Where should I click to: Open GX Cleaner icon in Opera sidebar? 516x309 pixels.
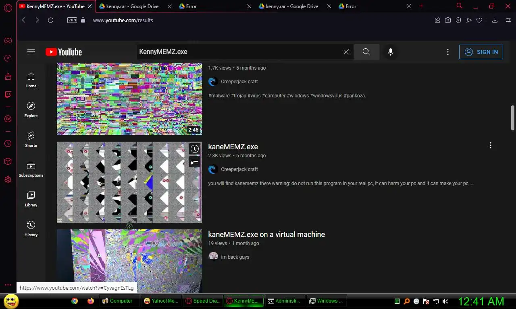tap(8, 76)
